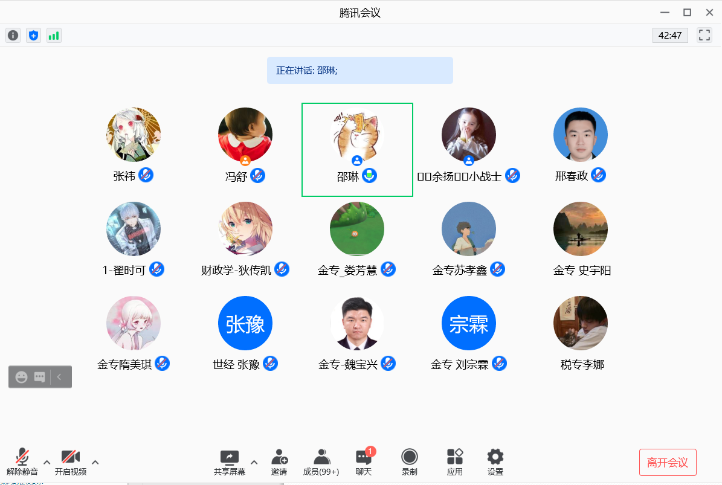Collapse the reaction panel left chevron
The width and height of the screenshot is (722, 485).
(x=59, y=377)
